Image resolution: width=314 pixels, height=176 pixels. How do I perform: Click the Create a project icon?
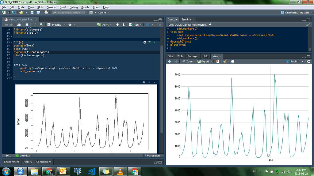point(13,13)
